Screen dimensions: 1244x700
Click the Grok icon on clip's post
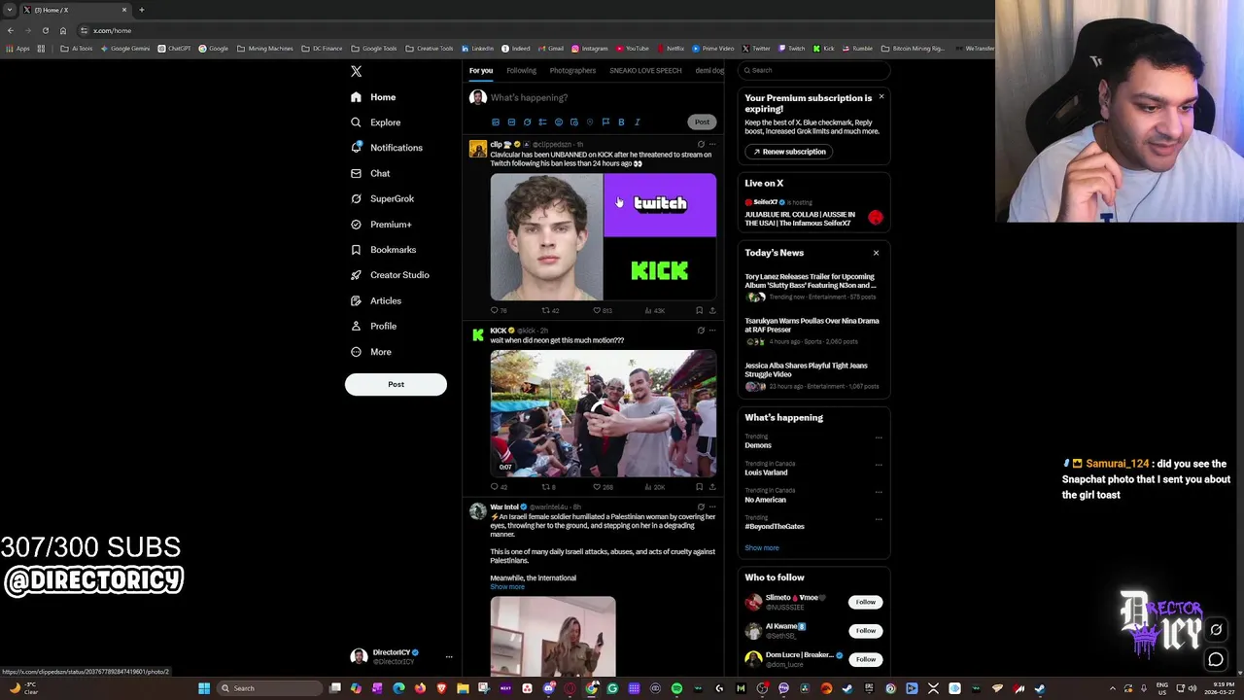click(700, 144)
